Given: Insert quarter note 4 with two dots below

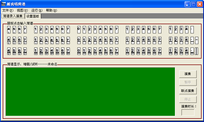Looking at the screenshot, I should (9, 30).
